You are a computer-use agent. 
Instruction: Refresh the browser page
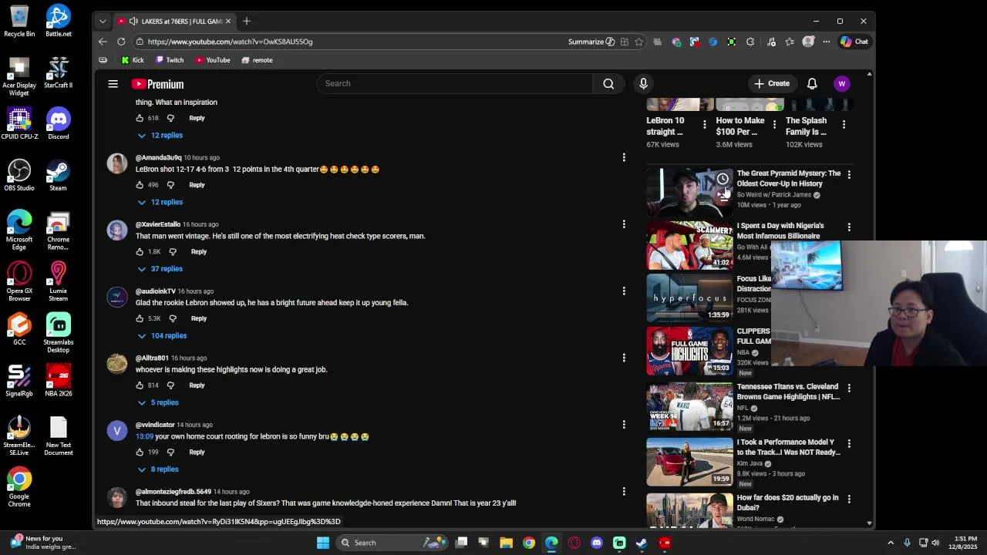121,42
